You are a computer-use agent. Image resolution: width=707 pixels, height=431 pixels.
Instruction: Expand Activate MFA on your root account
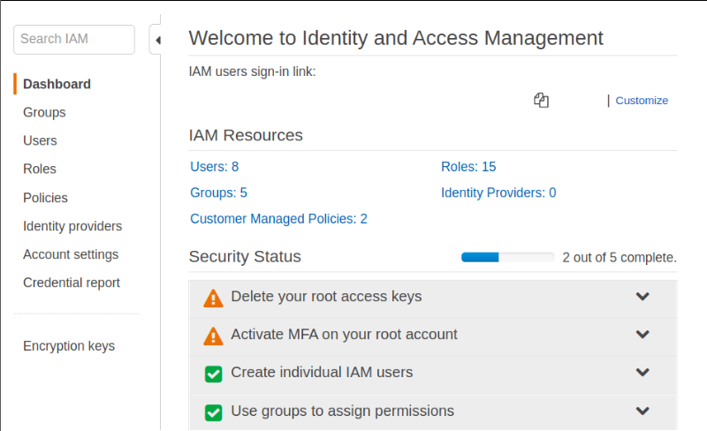(642, 335)
